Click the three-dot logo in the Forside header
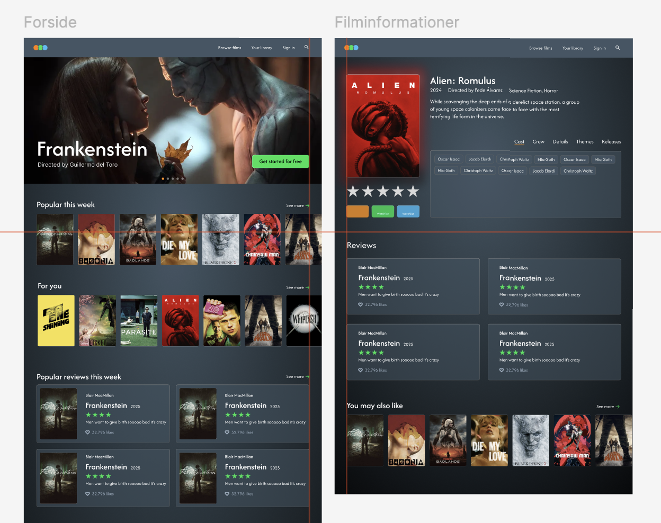The width and height of the screenshot is (661, 523). (x=40, y=48)
